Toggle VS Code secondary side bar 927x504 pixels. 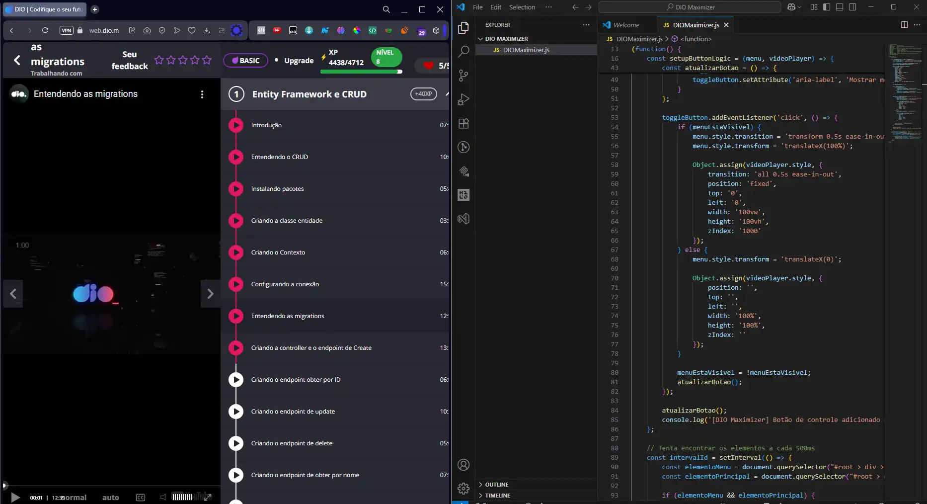[852, 7]
